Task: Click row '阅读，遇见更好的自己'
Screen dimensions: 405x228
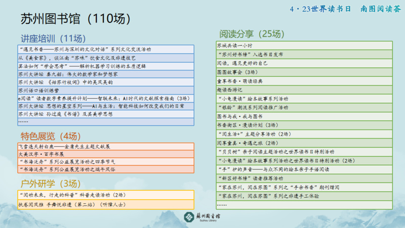Action: (x=304, y=63)
